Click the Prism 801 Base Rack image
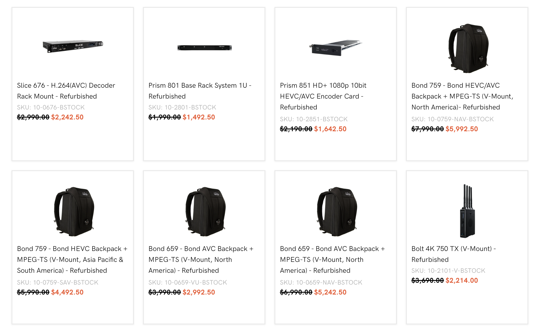The width and height of the screenshot is (535, 329). point(204,47)
